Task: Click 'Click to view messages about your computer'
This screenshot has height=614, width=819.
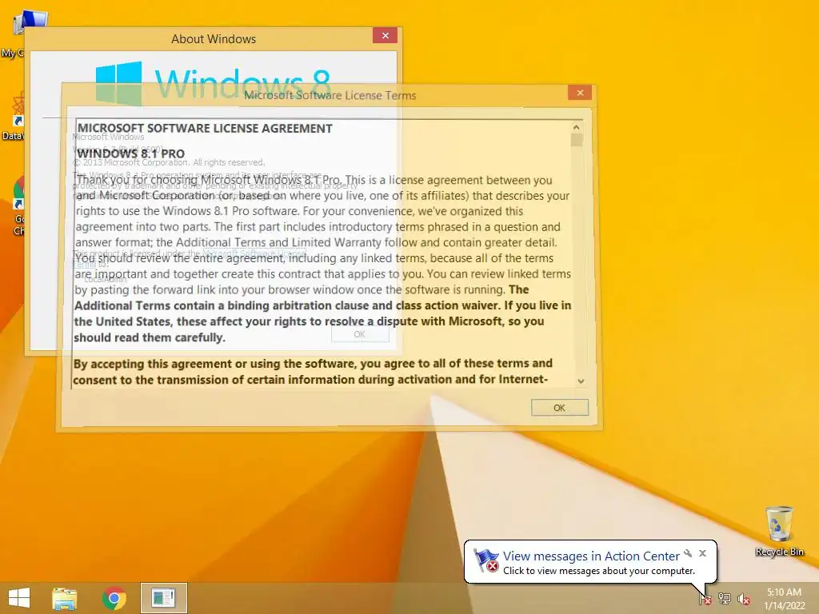Action: 598,571
